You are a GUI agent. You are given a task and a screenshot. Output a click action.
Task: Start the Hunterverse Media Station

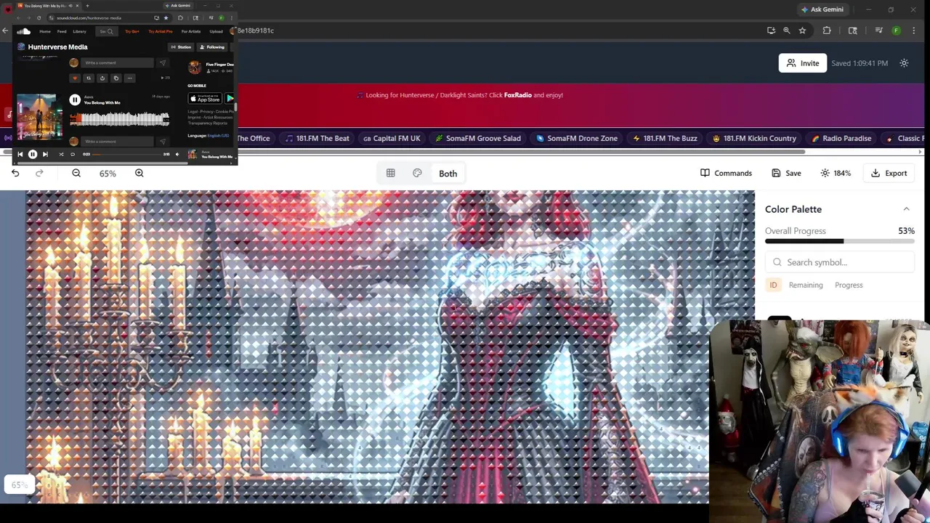coord(181,47)
